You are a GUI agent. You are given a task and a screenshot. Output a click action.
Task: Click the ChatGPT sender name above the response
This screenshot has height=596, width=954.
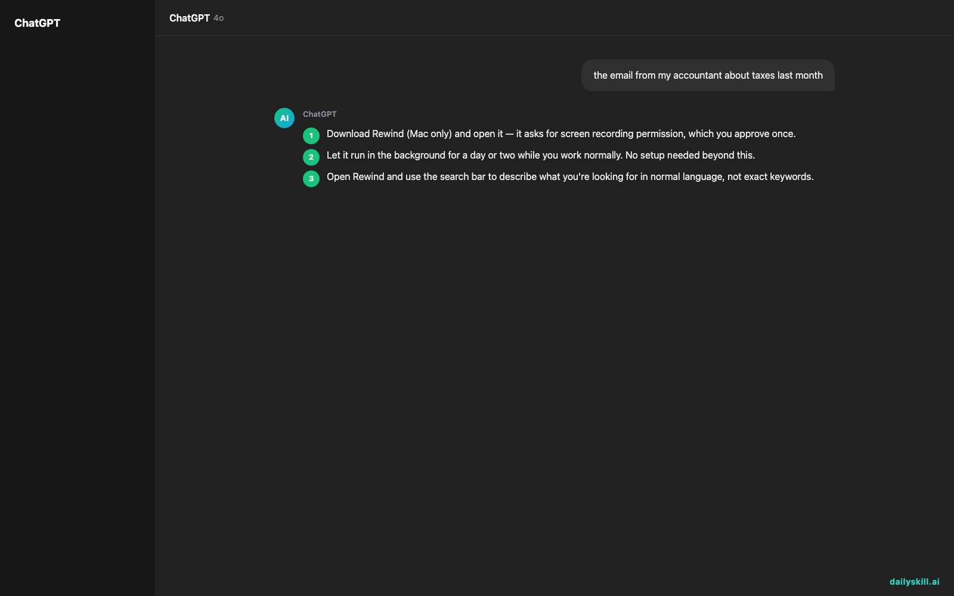tap(320, 114)
